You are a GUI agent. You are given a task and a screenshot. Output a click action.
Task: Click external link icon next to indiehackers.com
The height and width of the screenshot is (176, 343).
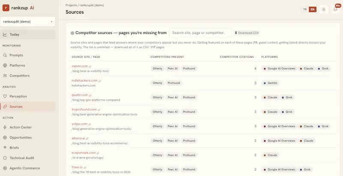100,81
